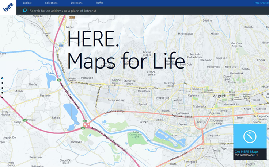
Task: Click the Kerestinec map label
Action: (x=36, y=157)
